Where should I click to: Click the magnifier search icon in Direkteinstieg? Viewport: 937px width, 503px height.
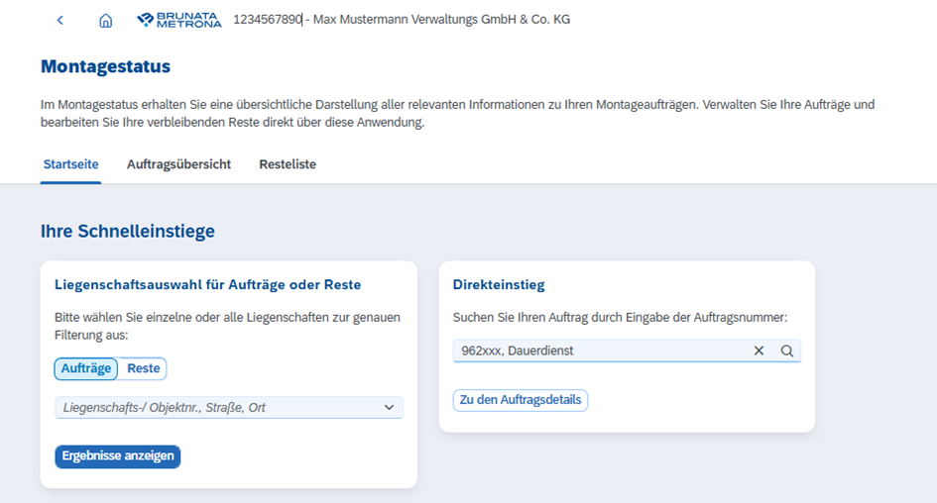pos(787,351)
